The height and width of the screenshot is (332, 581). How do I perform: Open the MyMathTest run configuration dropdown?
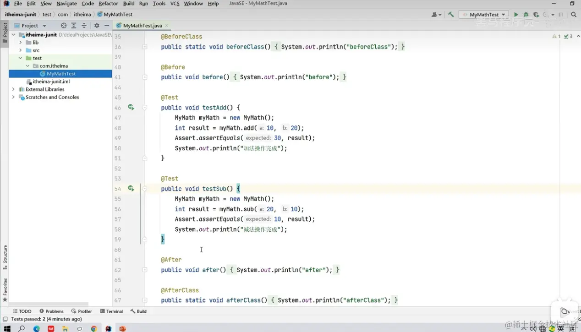484,15
